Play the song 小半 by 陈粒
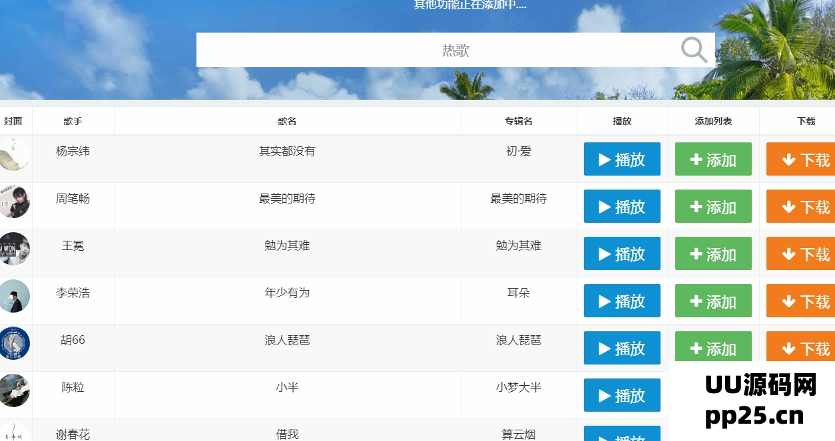Screen dimensions: 835x441 (621, 395)
